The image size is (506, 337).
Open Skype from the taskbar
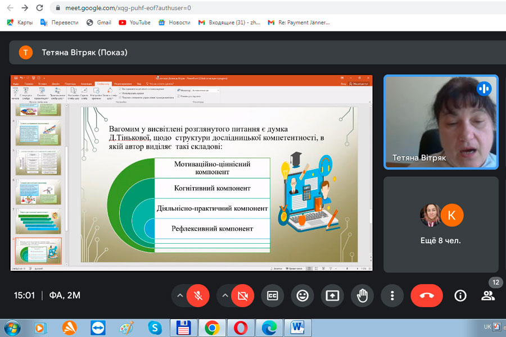click(x=155, y=328)
